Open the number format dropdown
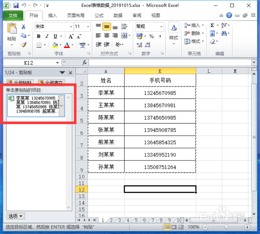This screenshot has width=260, height=234. pos(161,26)
